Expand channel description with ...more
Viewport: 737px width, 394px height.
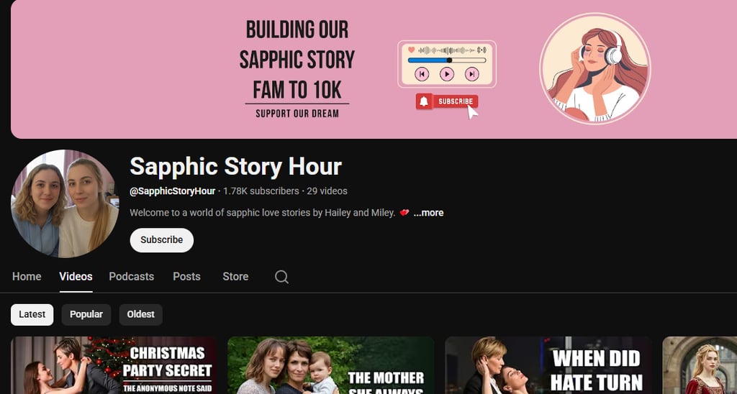coord(428,213)
